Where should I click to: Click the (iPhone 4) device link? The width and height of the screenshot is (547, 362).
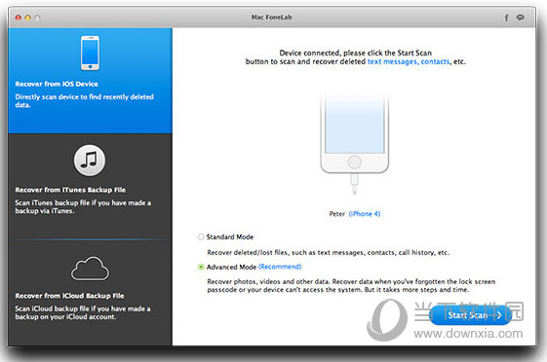(x=365, y=214)
